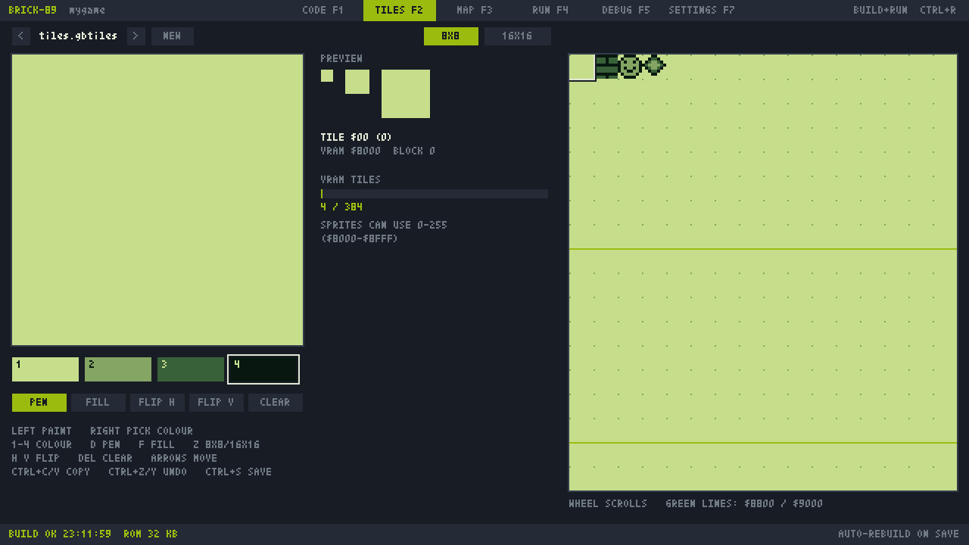This screenshot has height=545, width=969.
Task: Click the BRICK-89 app title
Action: pyautogui.click(x=33, y=10)
